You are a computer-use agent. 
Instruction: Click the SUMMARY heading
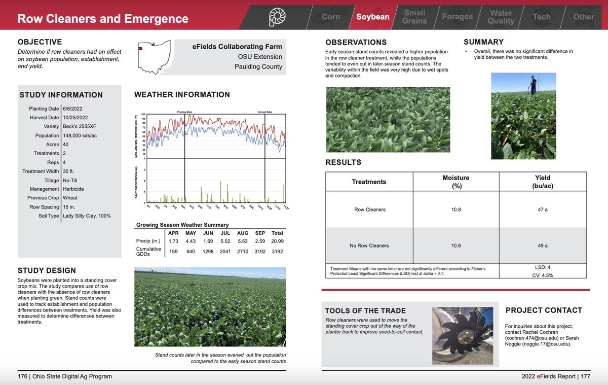484,42
